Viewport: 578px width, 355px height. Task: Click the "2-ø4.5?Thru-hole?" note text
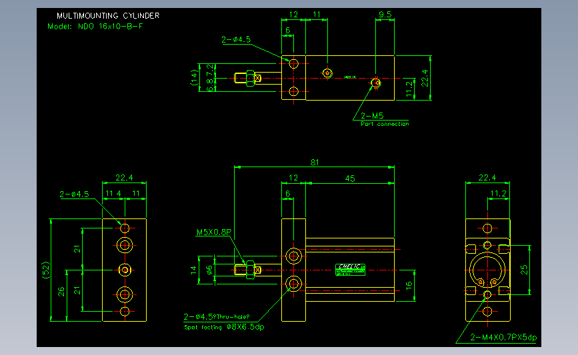tap(217, 316)
